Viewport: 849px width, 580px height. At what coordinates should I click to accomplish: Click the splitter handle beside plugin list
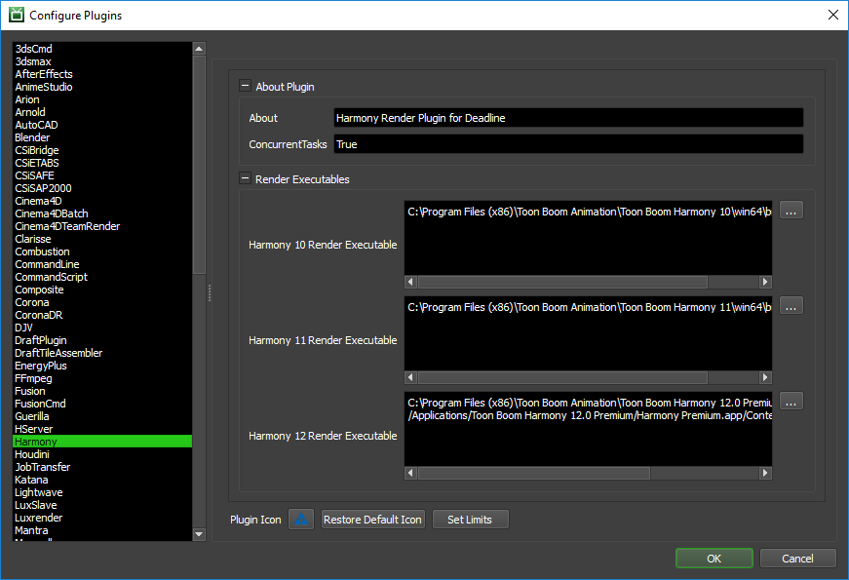tap(209, 293)
